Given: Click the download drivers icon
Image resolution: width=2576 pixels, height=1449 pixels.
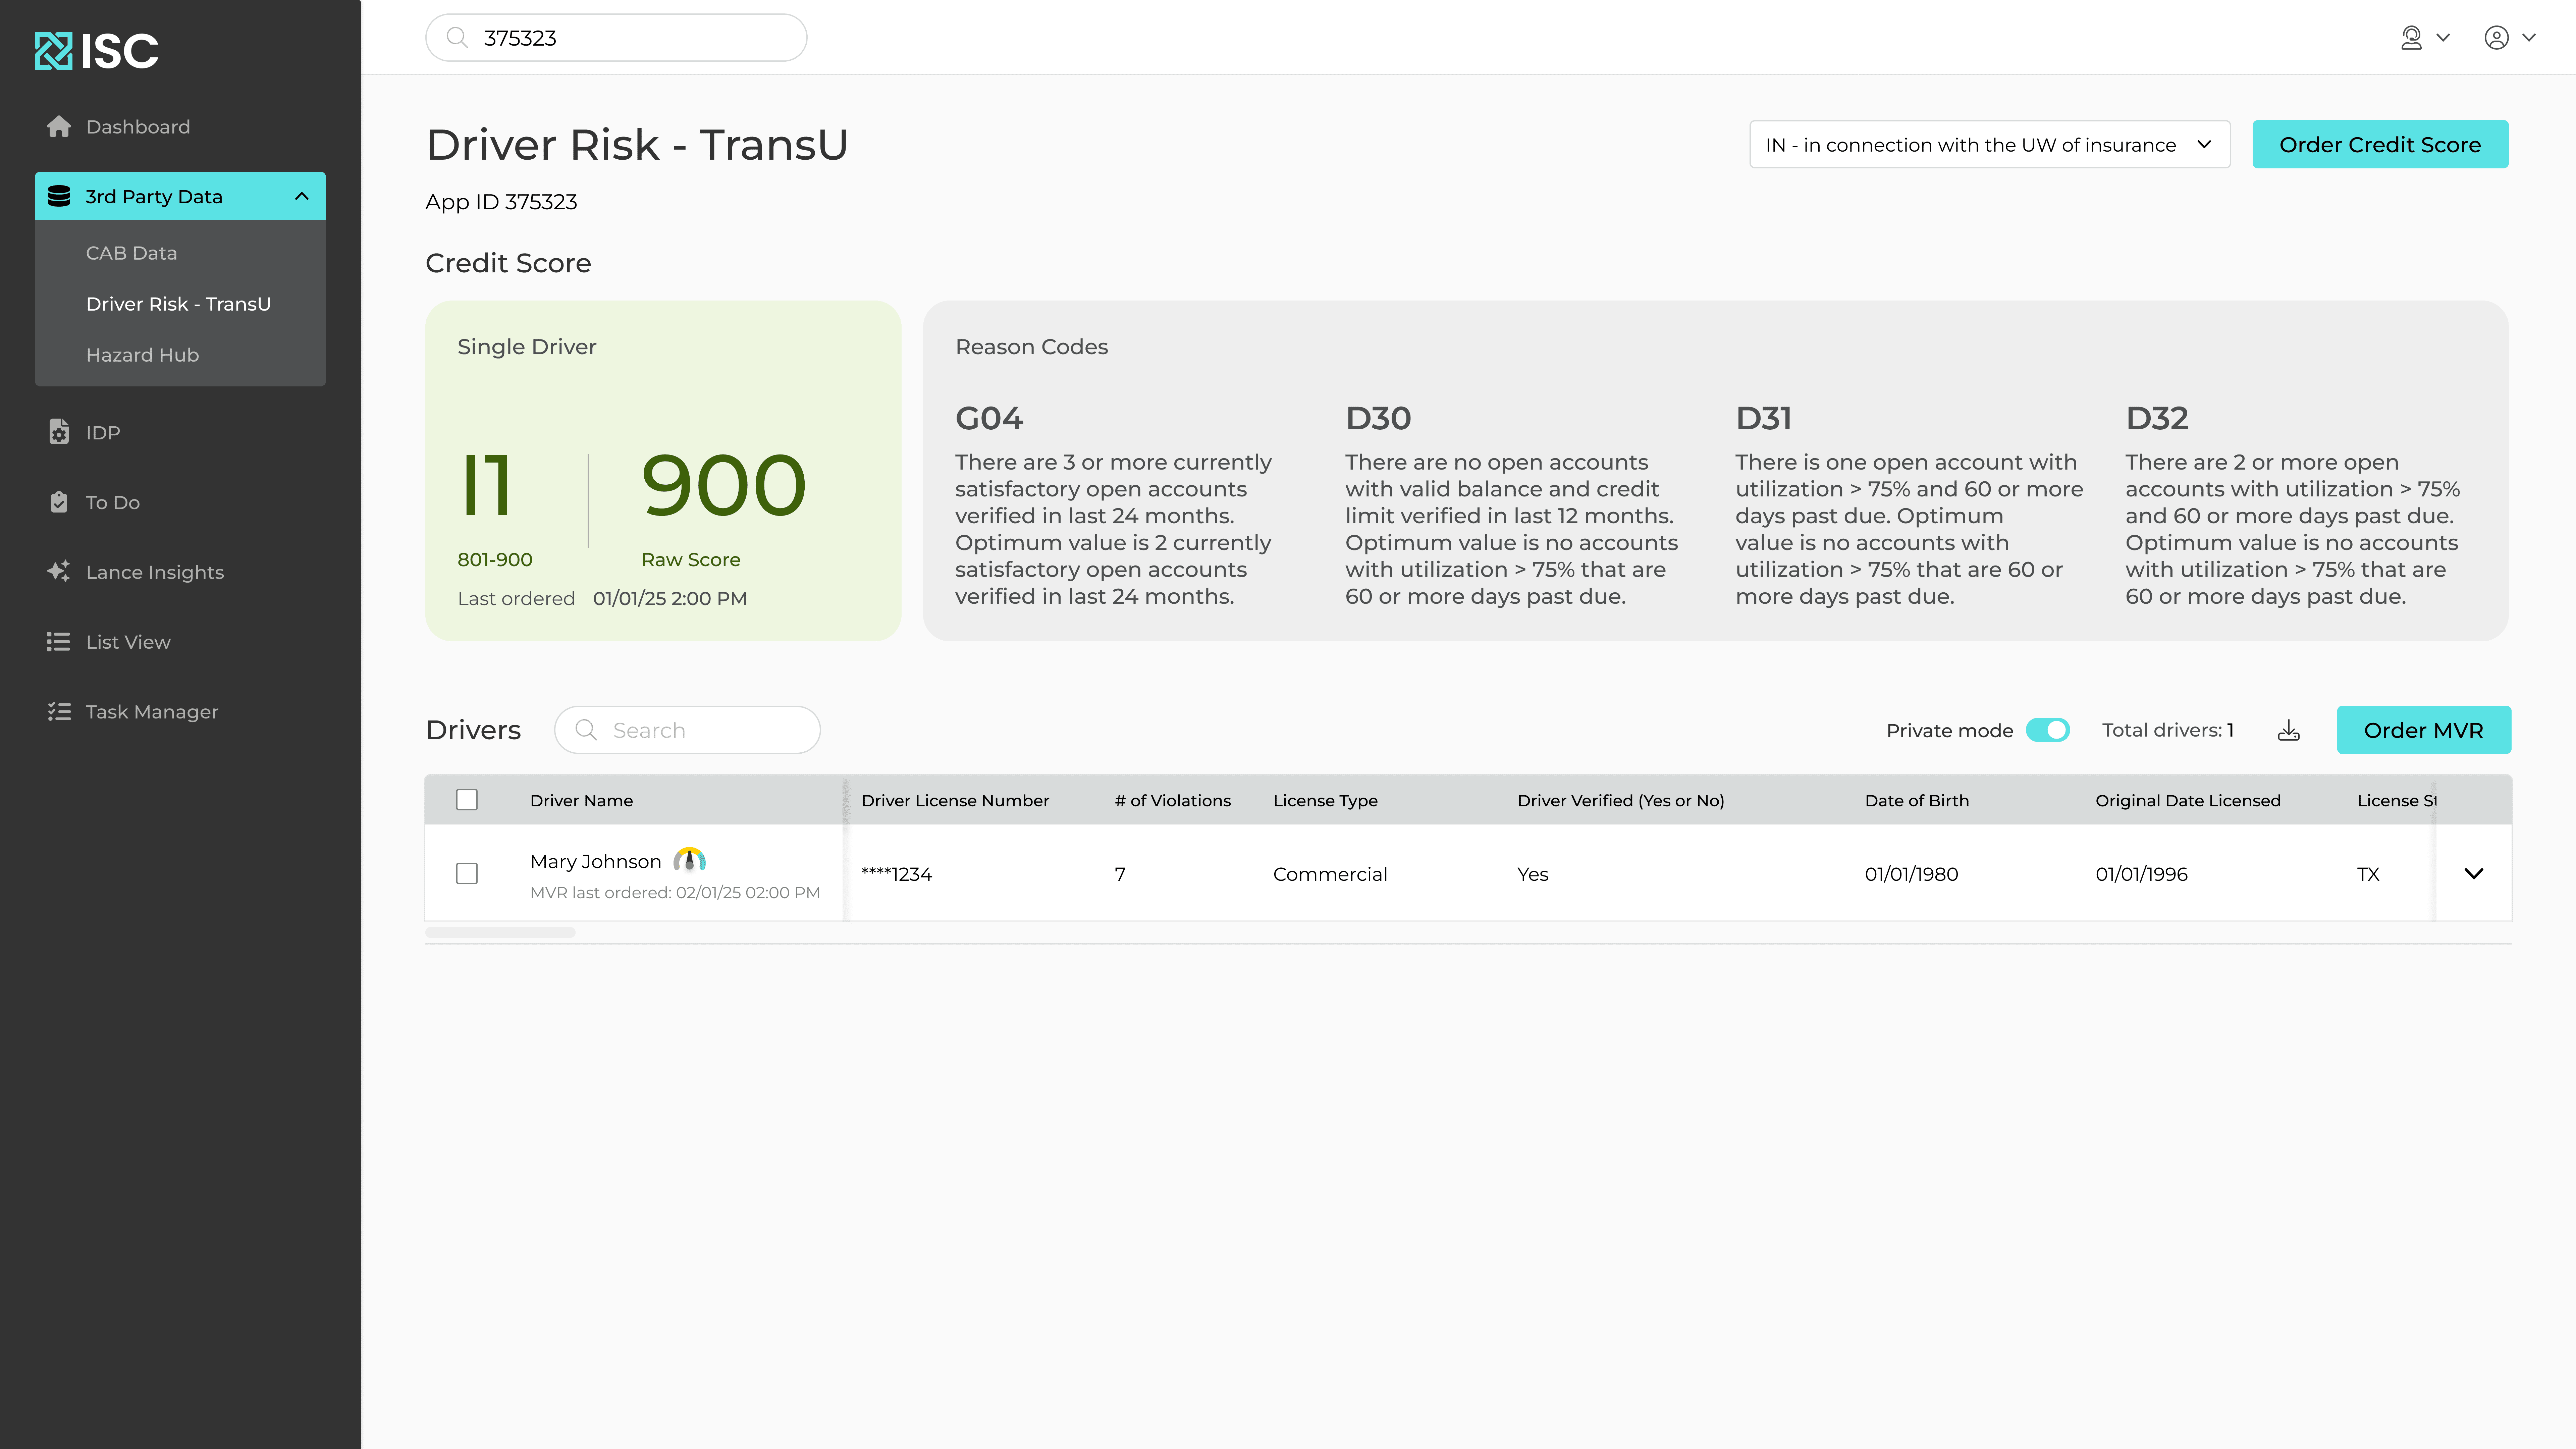Looking at the screenshot, I should [2289, 731].
